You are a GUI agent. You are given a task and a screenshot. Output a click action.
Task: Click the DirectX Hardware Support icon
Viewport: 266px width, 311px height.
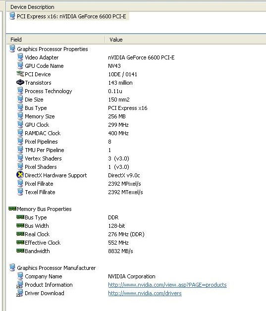[x=20, y=175]
